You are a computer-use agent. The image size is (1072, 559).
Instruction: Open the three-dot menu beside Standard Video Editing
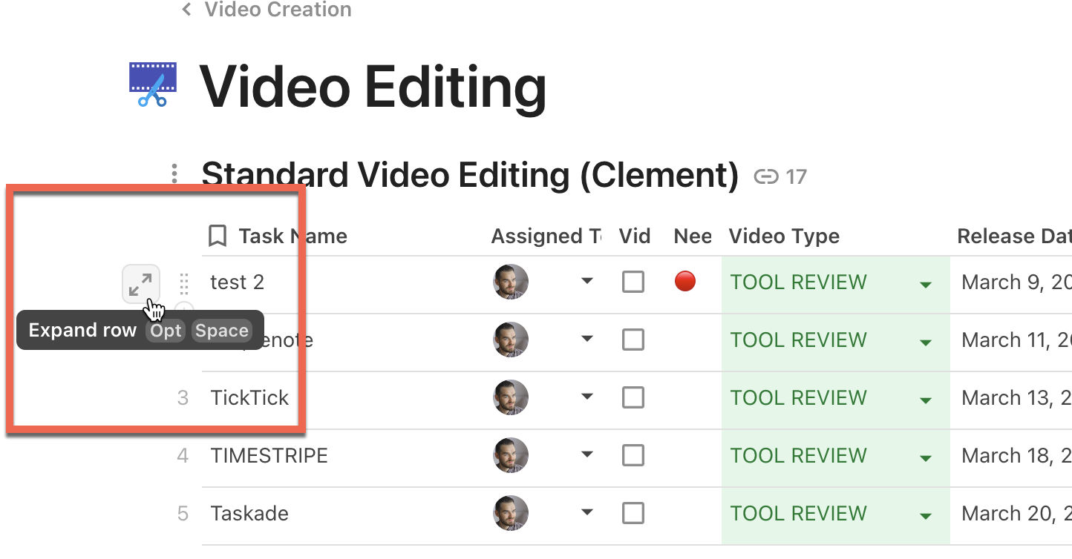(174, 175)
